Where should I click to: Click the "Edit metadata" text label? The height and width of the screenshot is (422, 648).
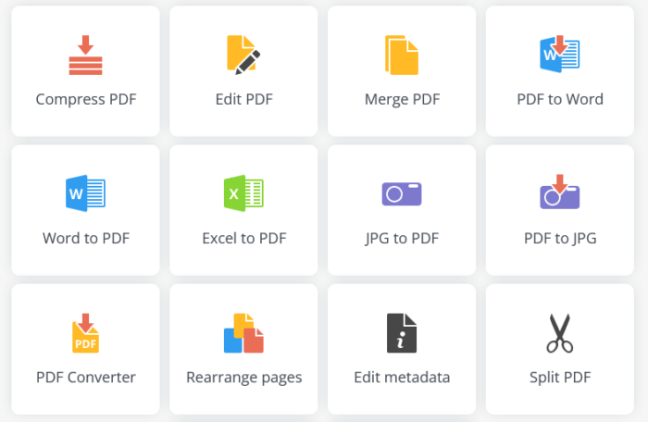coord(402,377)
